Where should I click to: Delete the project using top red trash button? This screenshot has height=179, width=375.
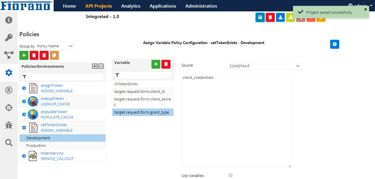point(270,18)
